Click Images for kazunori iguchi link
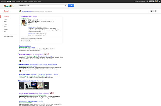The height and width of the screenshot is (106, 161). 28,81
